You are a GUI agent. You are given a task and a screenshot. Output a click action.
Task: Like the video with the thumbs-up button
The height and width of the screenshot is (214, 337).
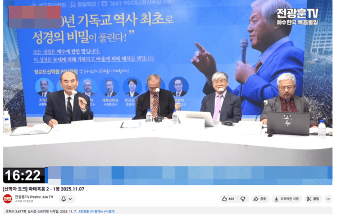pos(228,199)
